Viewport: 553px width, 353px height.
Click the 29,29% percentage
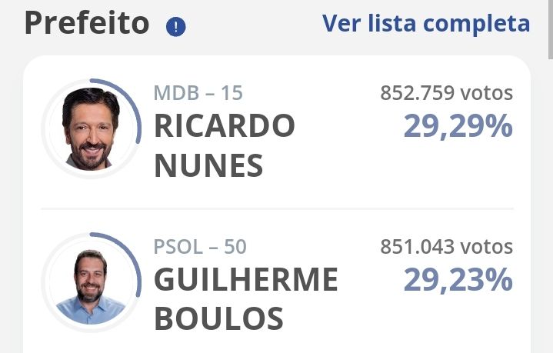pos(458,127)
